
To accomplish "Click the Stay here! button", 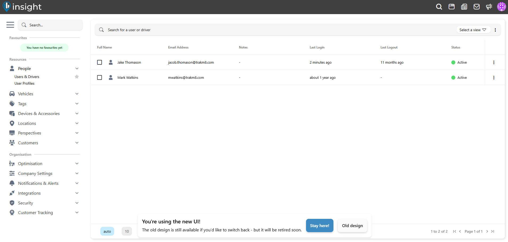I will (x=319, y=225).
